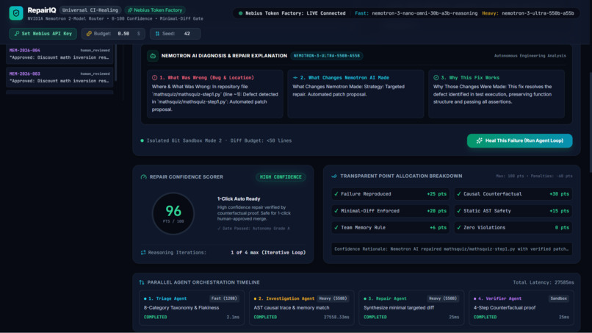
Task: Click the alert icon beside What Was Wrong
Action: coord(154,77)
